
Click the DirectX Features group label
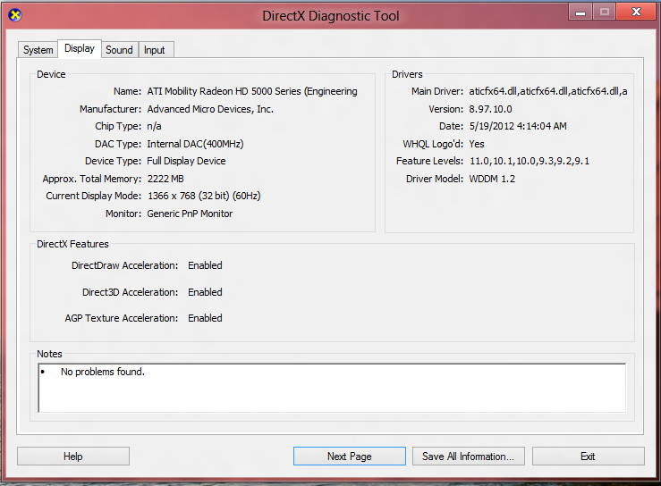[72, 244]
